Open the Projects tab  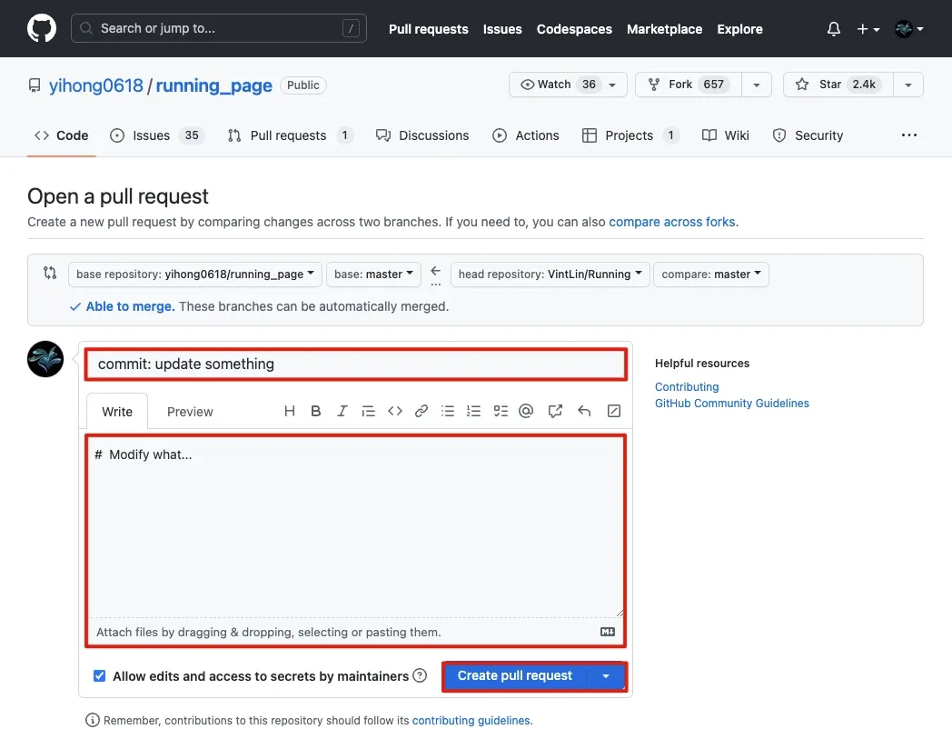pos(630,135)
